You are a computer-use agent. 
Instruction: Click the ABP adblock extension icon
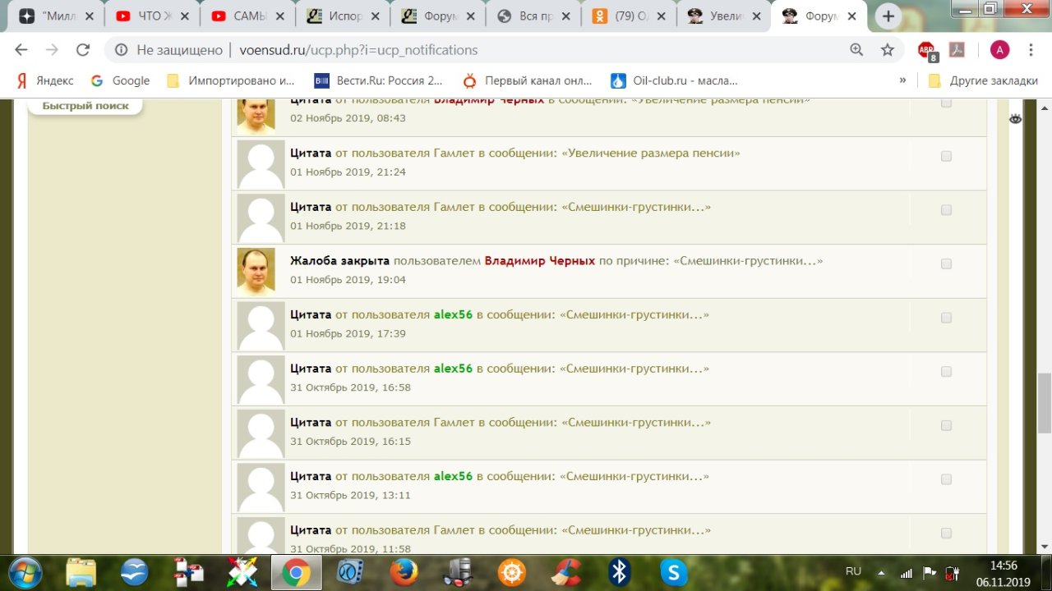(x=927, y=50)
